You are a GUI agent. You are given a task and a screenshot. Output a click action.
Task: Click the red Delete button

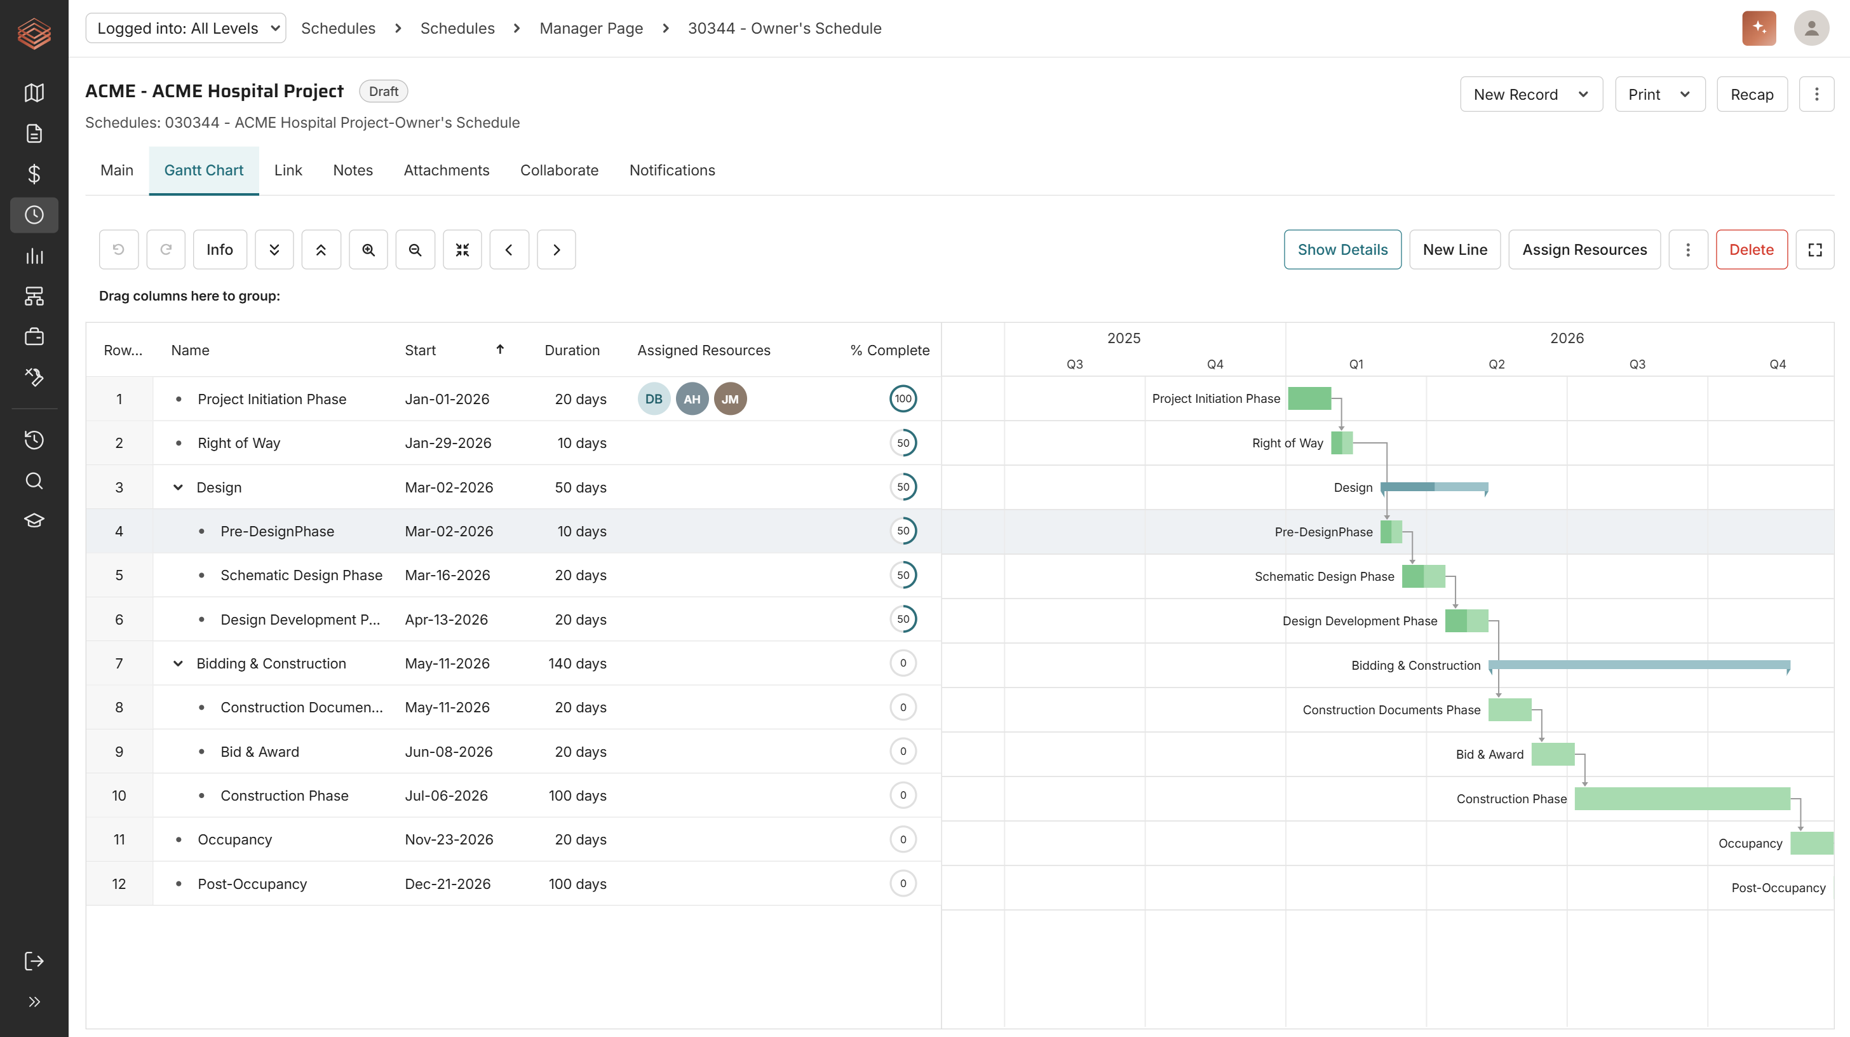pos(1752,249)
